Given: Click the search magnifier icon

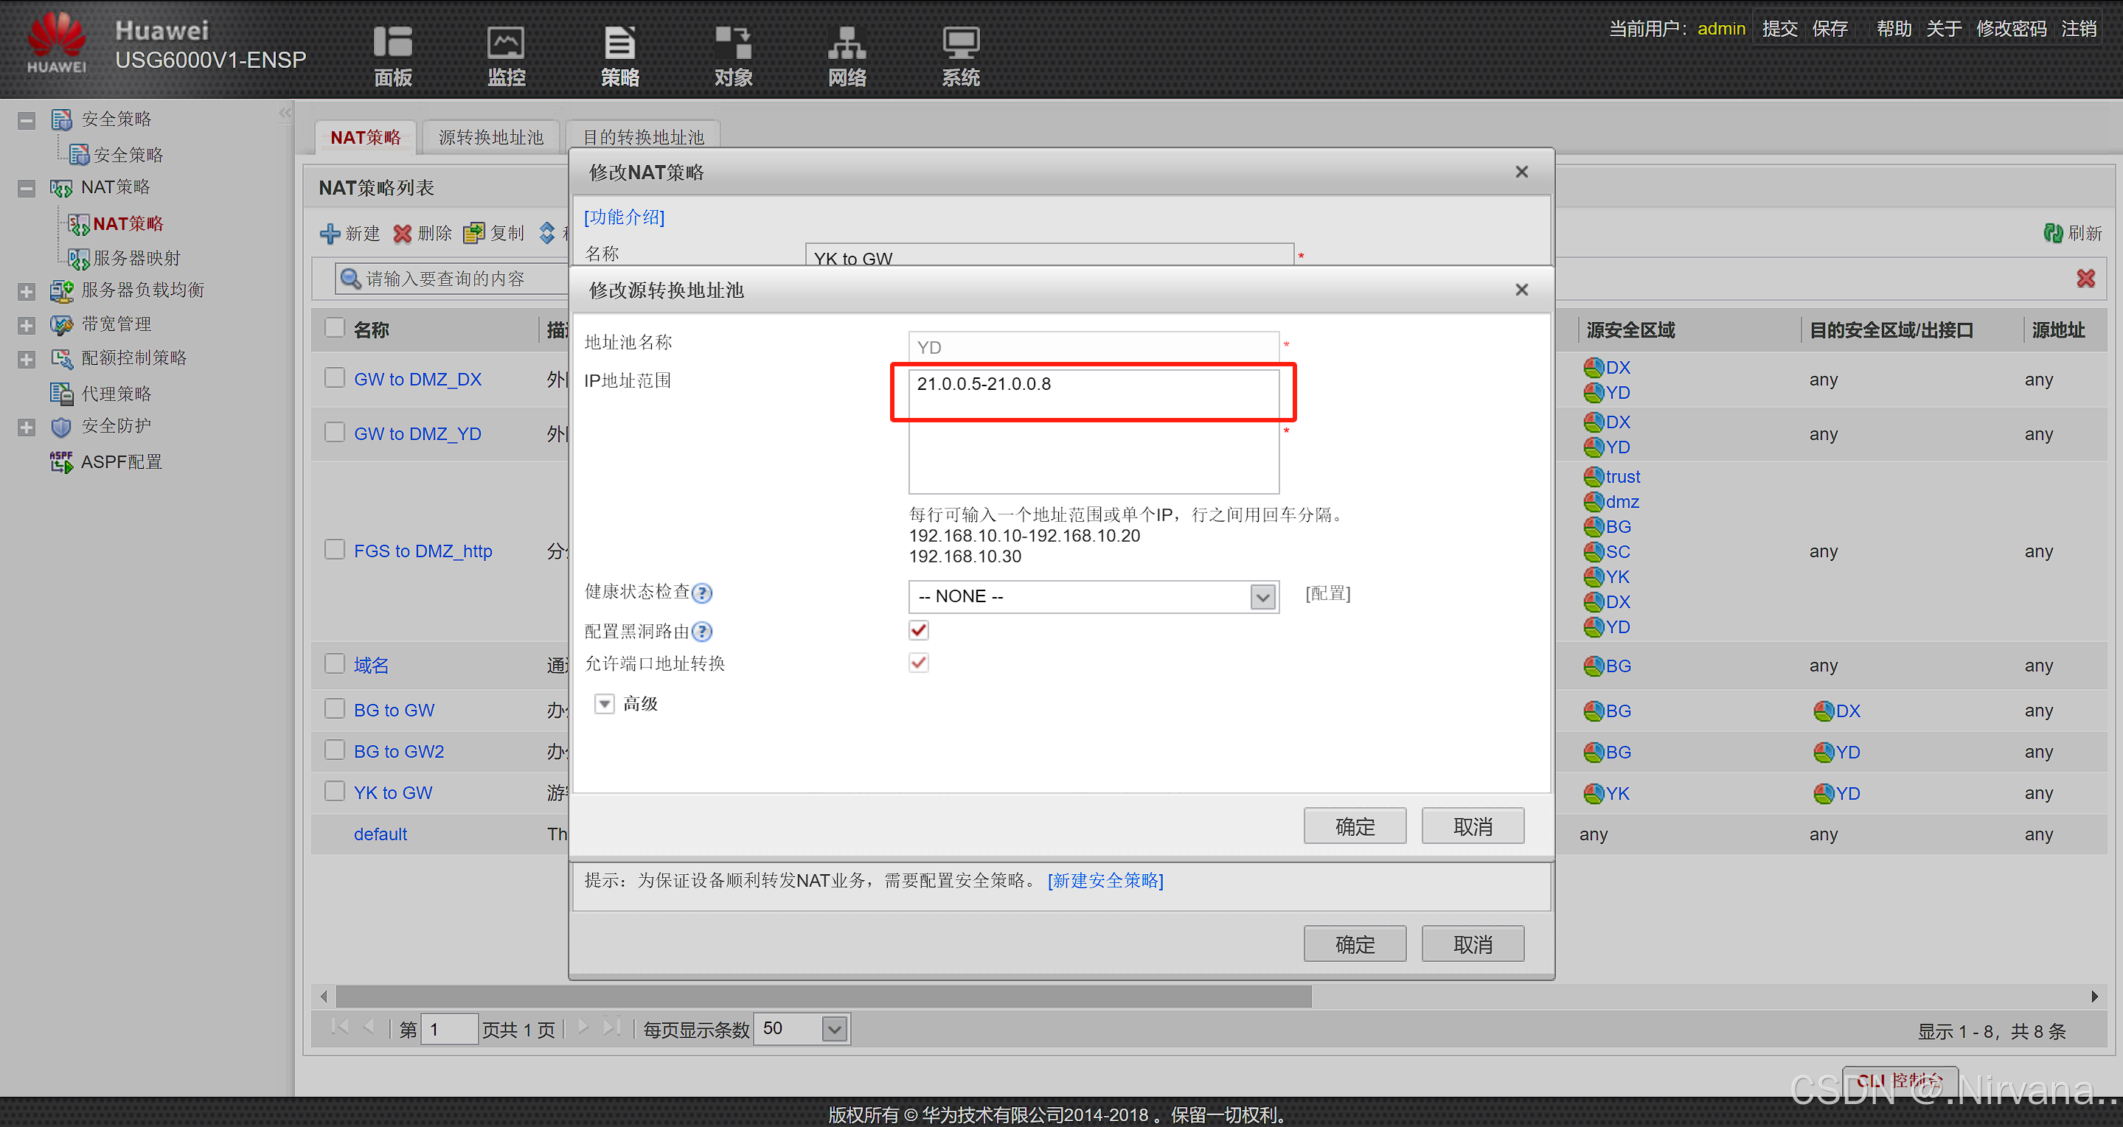Looking at the screenshot, I should (350, 279).
